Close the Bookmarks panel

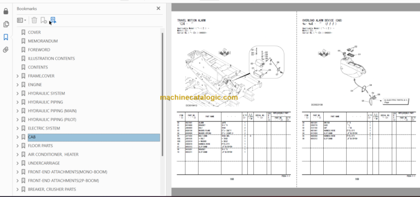click(x=158, y=9)
